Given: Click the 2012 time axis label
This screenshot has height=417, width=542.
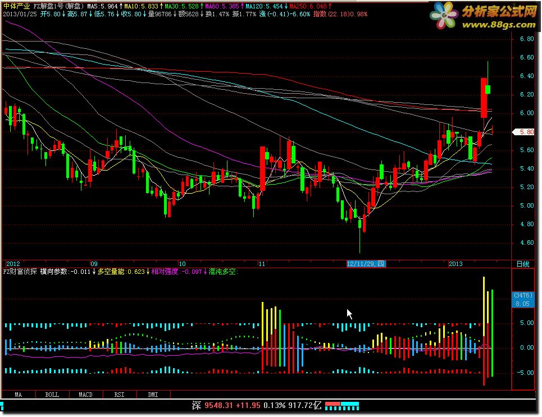Looking at the screenshot, I should (13, 264).
